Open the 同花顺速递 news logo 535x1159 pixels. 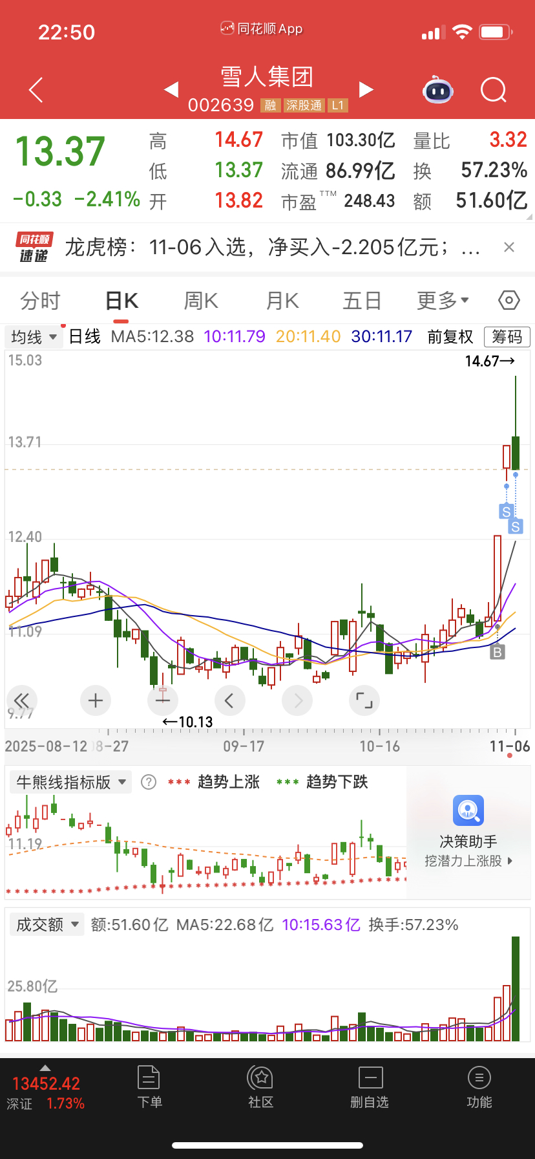[34, 247]
